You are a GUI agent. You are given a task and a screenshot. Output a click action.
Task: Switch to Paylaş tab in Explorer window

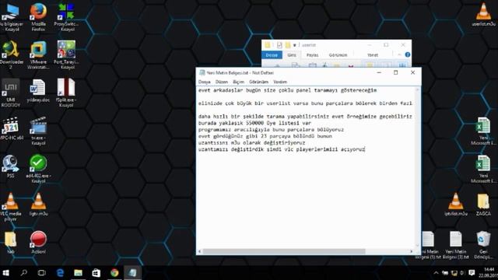click(312, 55)
